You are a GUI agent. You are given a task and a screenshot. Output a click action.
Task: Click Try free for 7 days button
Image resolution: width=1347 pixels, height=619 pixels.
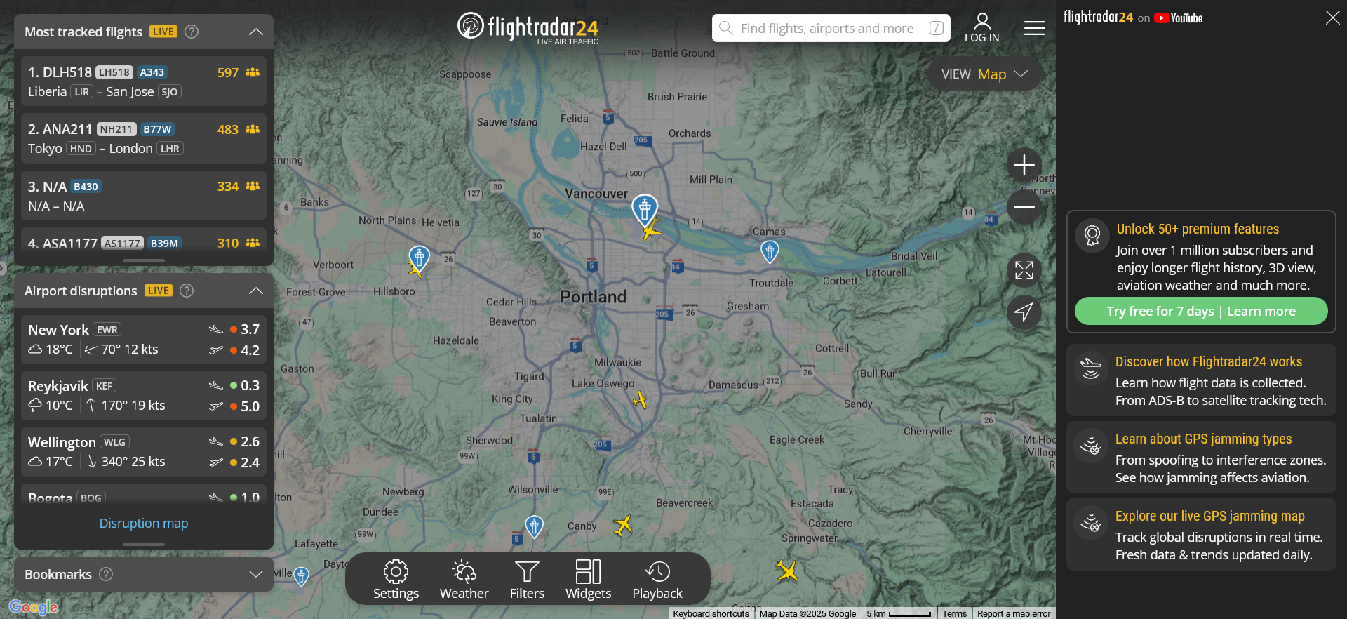click(1201, 311)
